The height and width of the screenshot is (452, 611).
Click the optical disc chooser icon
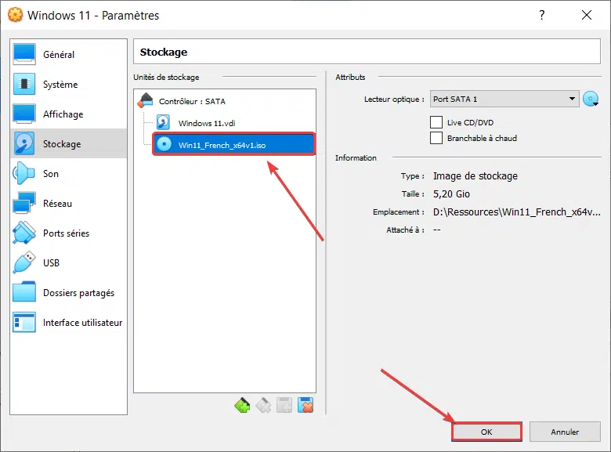coord(591,99)
